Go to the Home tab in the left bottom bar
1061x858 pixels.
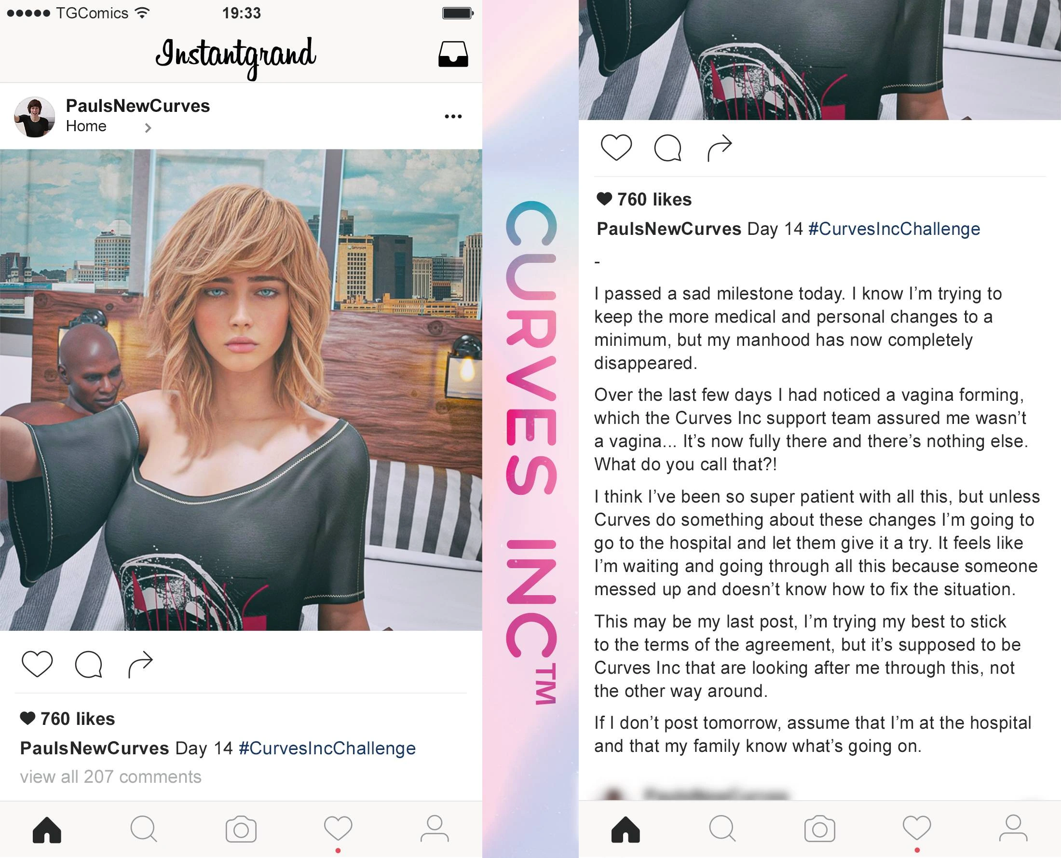pyautogui.click(x=47, y=829)
